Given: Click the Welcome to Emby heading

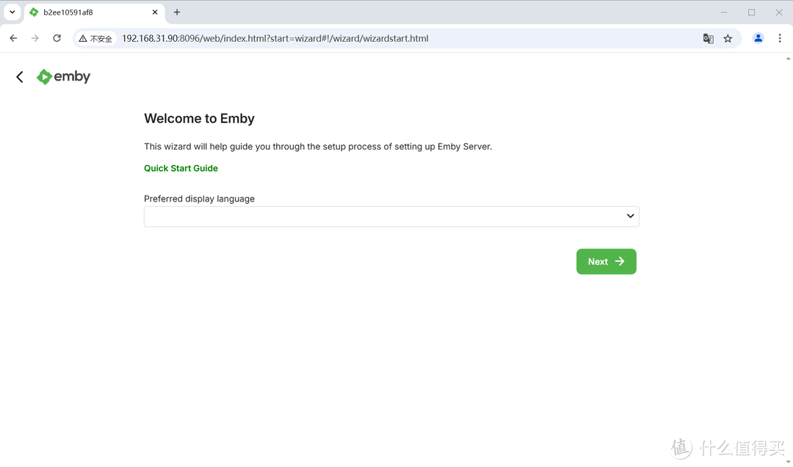Looking at the screenshot, I should click(x=199, y=119).
